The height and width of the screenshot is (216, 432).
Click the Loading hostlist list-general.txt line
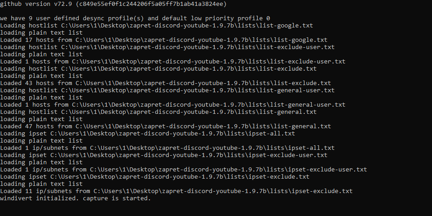coord(158,112)
